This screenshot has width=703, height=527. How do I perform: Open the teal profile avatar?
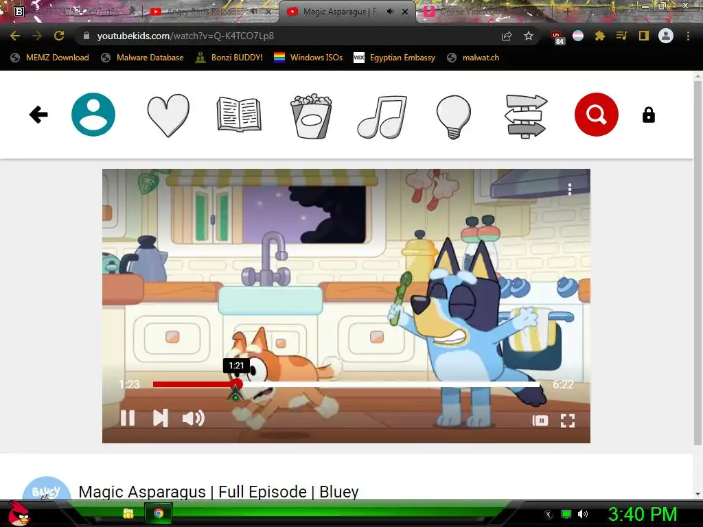coord(93,115)
